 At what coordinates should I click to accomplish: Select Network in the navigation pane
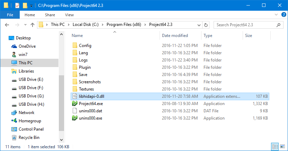pos(26,113)
